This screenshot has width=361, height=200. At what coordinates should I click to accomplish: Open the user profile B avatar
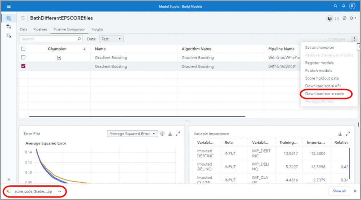(352, 6)
